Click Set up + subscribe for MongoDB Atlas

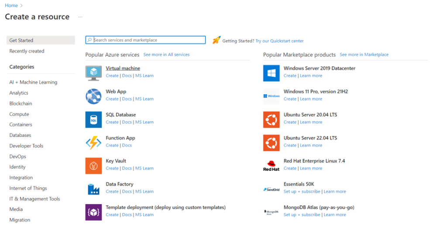pos(302,215)
